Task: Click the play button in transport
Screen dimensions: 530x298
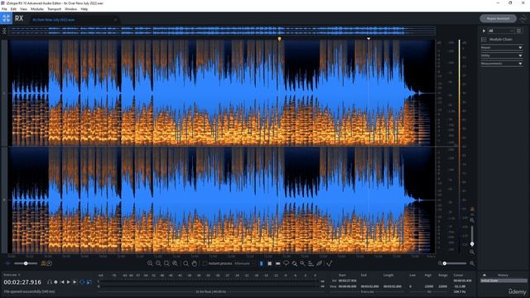Action: click(x=69, y=281)
